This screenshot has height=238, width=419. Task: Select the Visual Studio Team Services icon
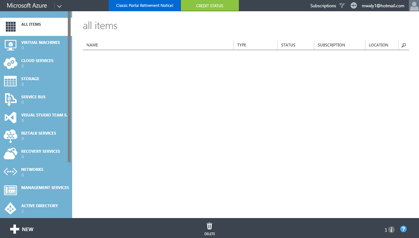coord(11,118)
